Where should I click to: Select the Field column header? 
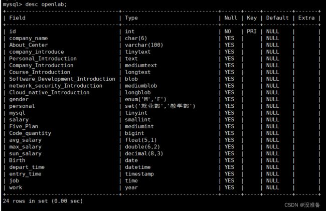coord(17,18)
